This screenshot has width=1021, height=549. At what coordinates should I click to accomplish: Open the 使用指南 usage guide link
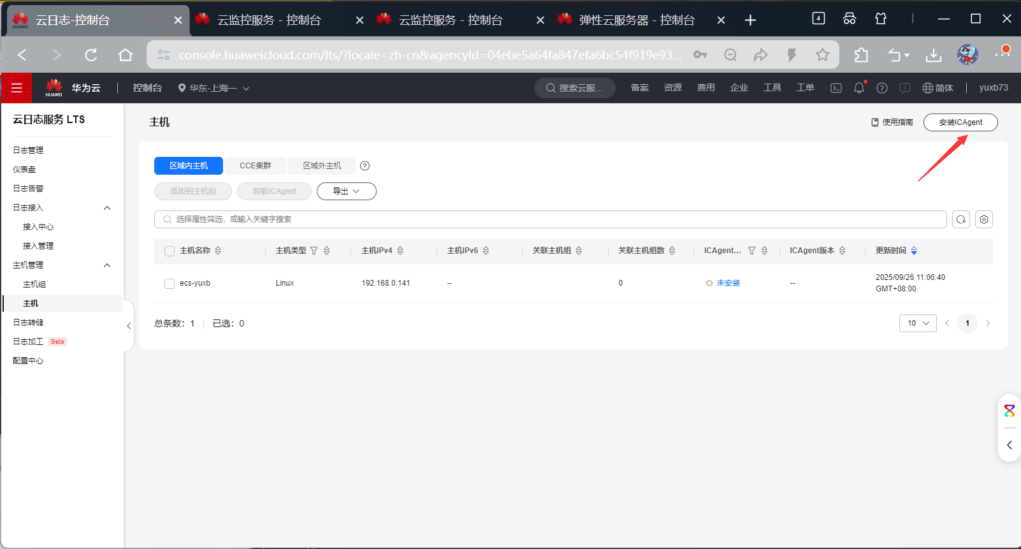892,122
